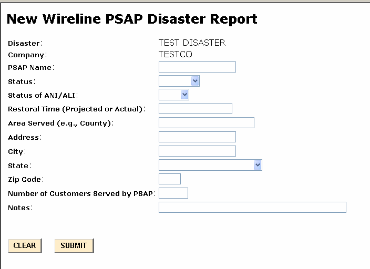Open the State selection dropdown
The image size is (370, 269).
(210, 165)
